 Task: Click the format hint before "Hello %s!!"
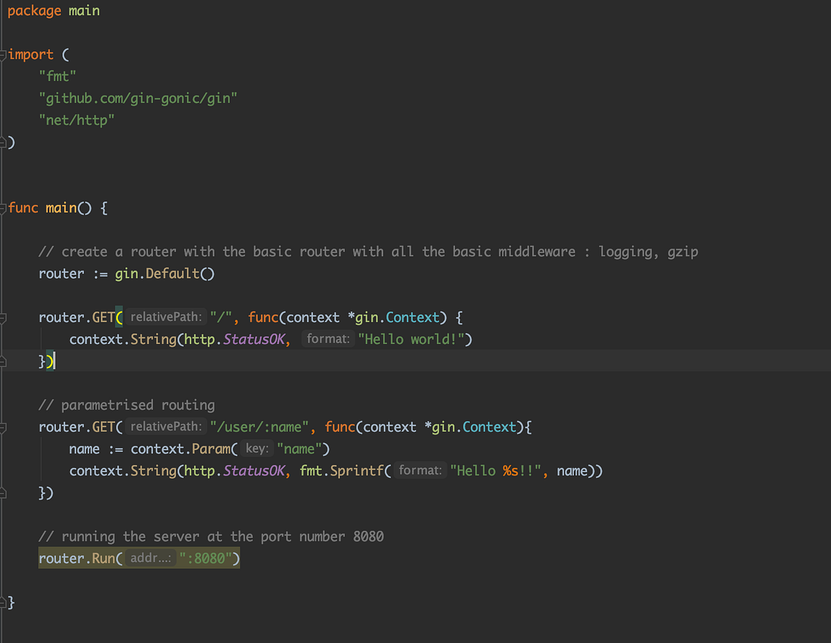pyautogui.click(x=420, y=470)
